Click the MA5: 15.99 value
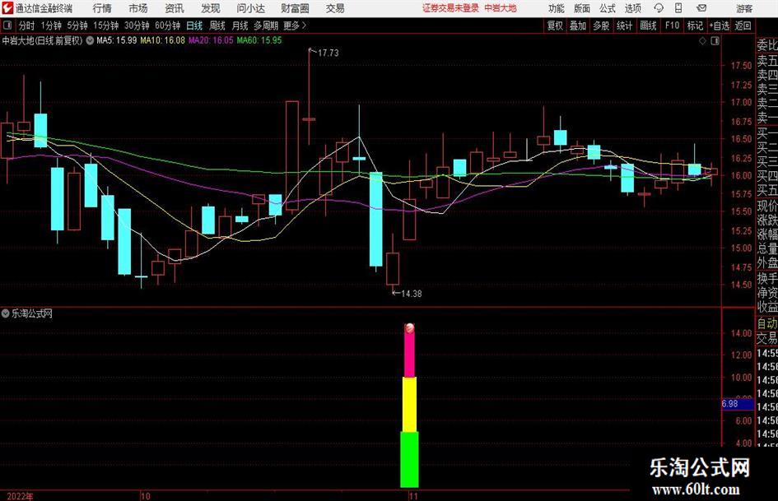Image resolution: width=778 pixels, height=501 pixels. pos(117,40)
